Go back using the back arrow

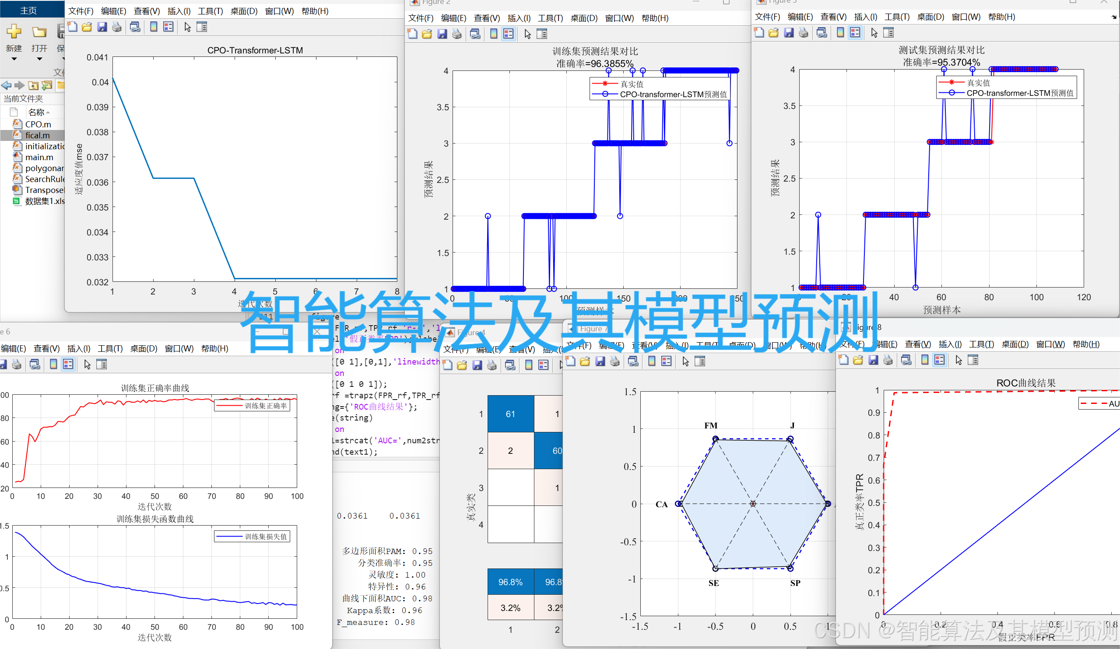[x=6, y=85]
